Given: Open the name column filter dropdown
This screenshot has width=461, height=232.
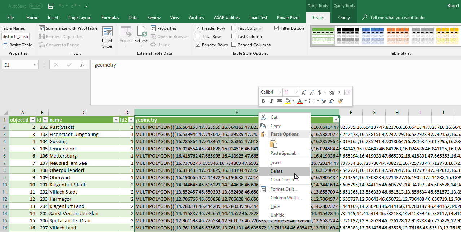Looking at the screenshot, I should click(x=116, y=120).
